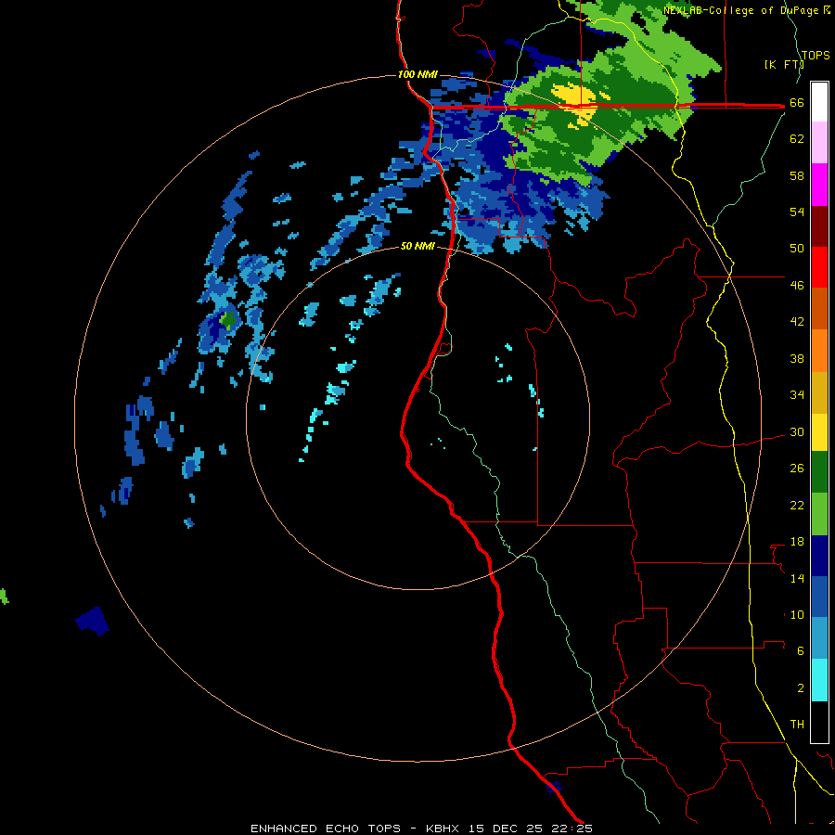
Task: Click the "2" legend value
Action: (800, 687)
